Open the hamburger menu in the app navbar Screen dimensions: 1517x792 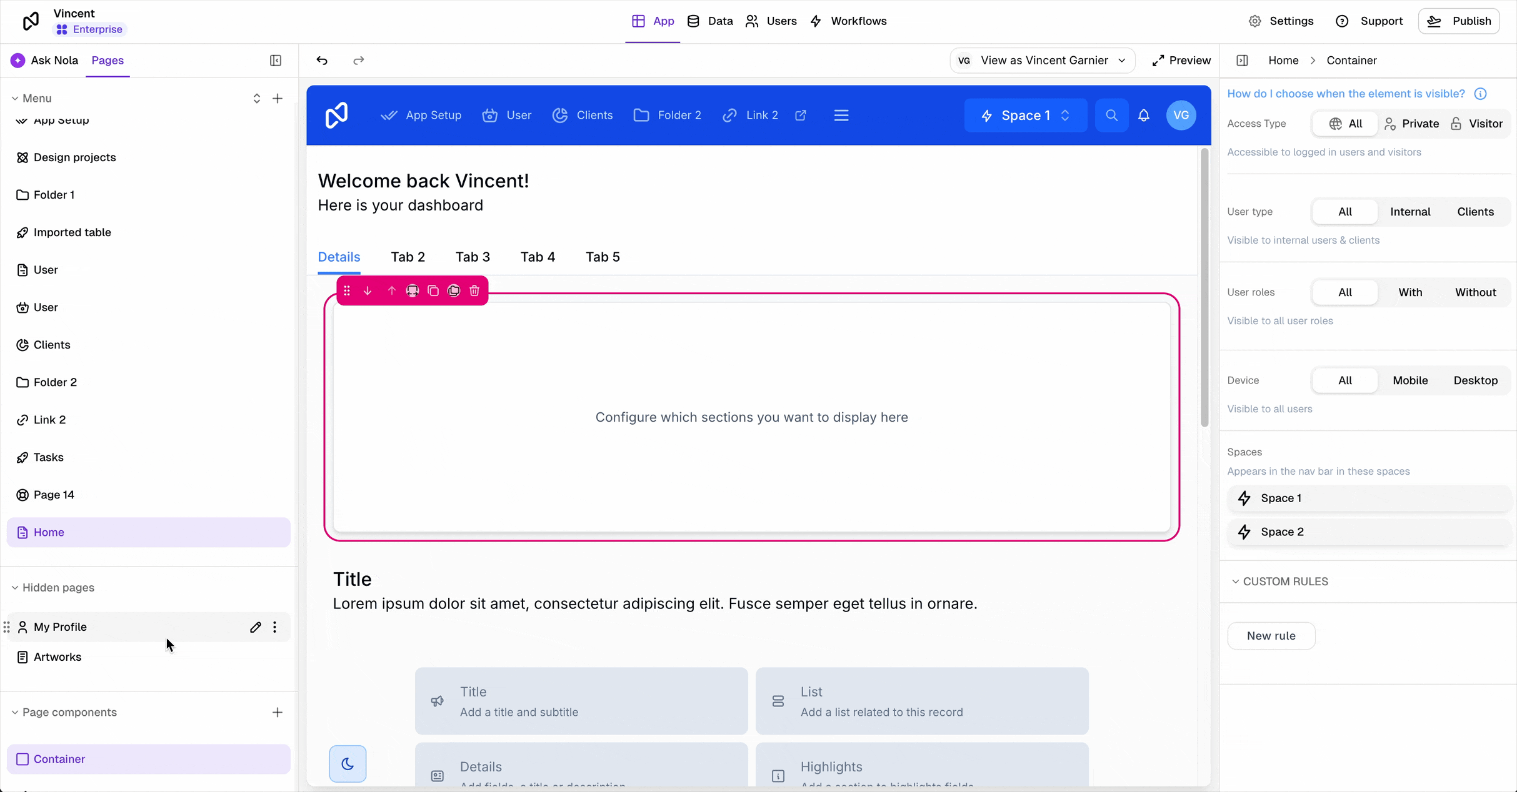(841, 116)
